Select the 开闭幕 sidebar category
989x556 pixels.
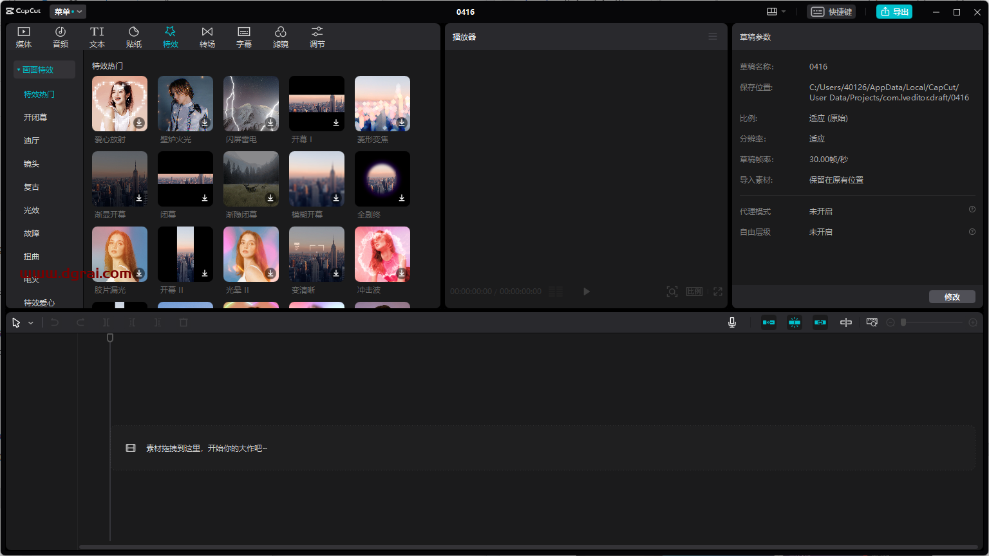[x=35, y=117]
